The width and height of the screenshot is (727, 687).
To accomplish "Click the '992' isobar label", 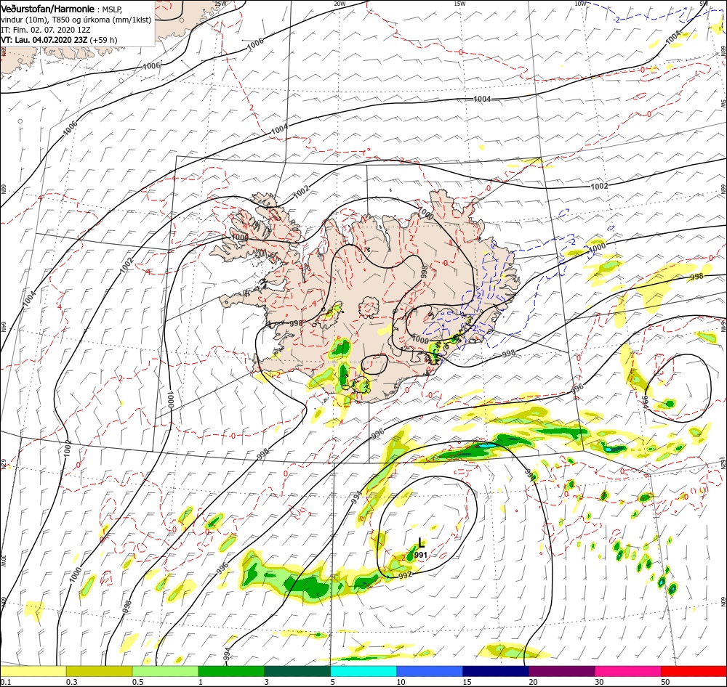I will click(405, 575).
